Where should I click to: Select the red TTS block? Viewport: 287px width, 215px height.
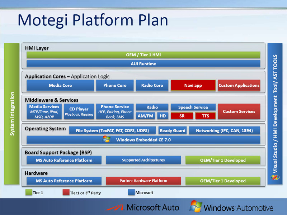click(x=205, y=116)
